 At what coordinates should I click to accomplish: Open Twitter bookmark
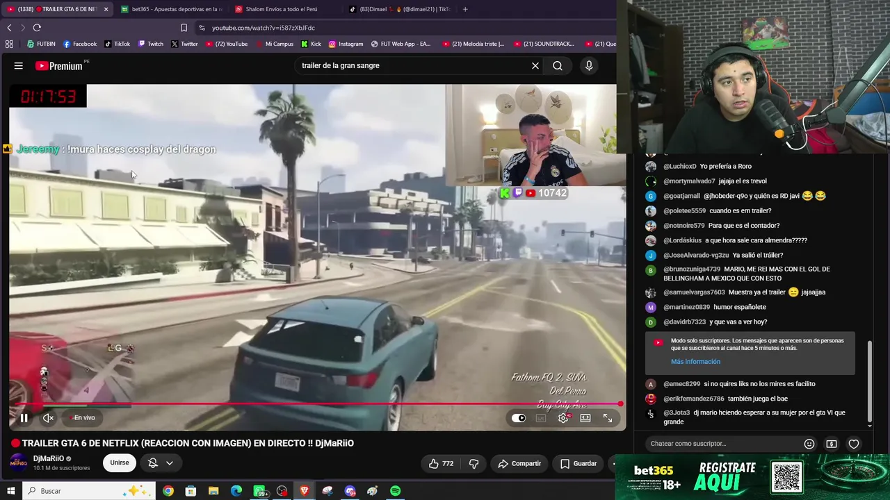tap(184, 44)
